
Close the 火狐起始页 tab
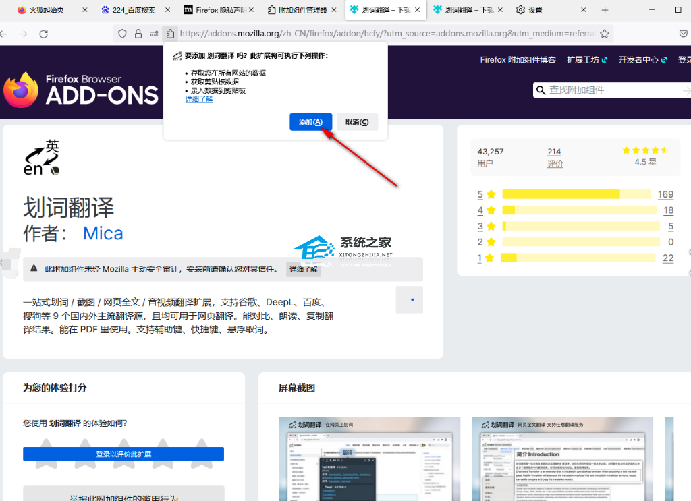[x=85, y=9]
